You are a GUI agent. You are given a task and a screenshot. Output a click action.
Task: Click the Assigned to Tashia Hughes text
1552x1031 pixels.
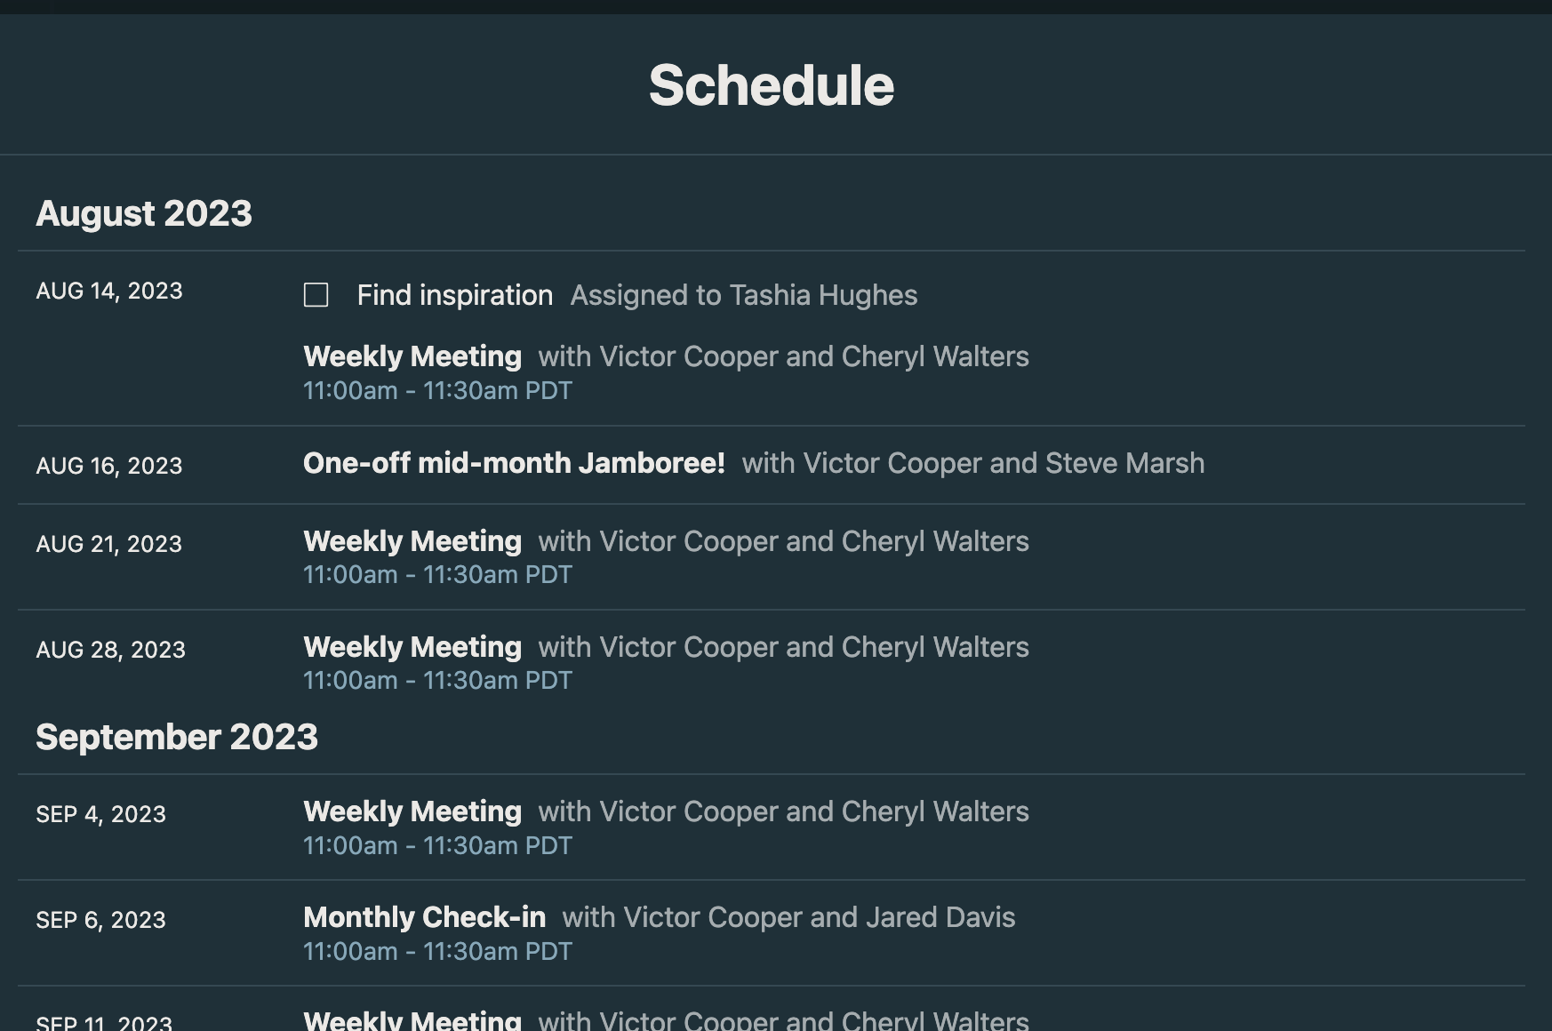click(743, 295)
